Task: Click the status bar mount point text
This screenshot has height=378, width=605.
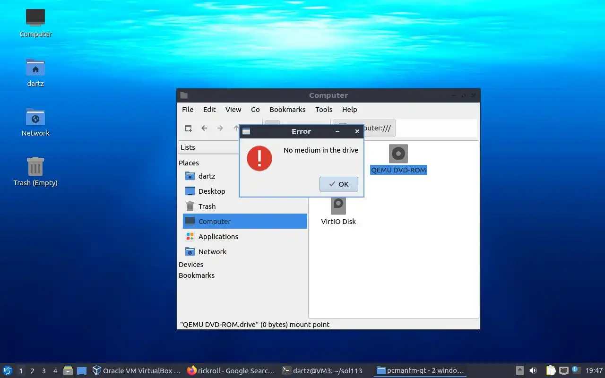Action: tap(255, 325)
